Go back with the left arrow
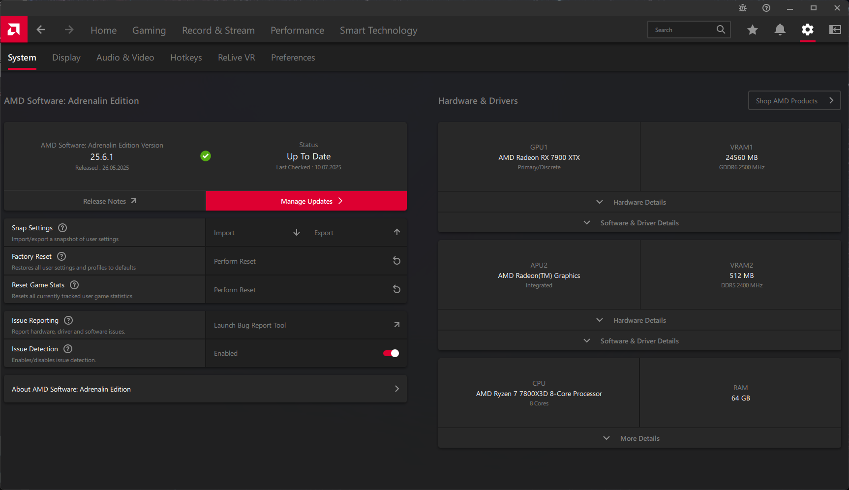Screen dimensions: 849x490 [x=41, y=30]
